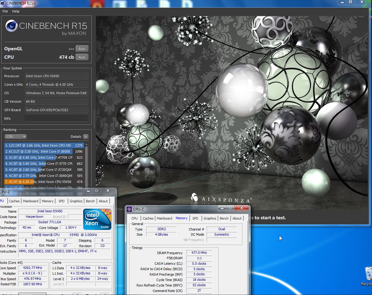Select ranking entry Core i7-3720QM

click(x=44, y=170)
